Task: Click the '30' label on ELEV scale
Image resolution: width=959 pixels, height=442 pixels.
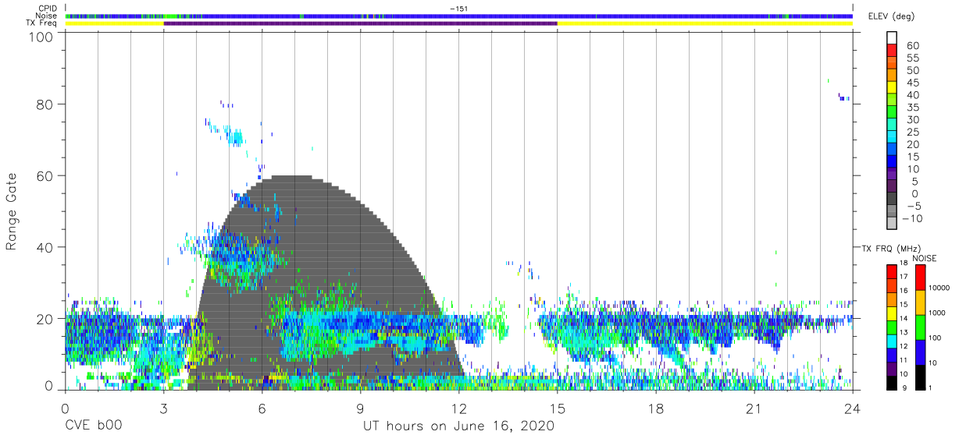Action: coord(912,119)
